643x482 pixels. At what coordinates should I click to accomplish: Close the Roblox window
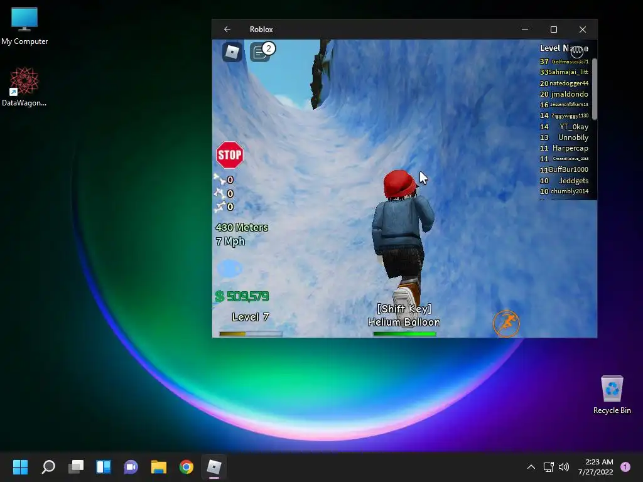pyautogui.click(x=583, y=29)
